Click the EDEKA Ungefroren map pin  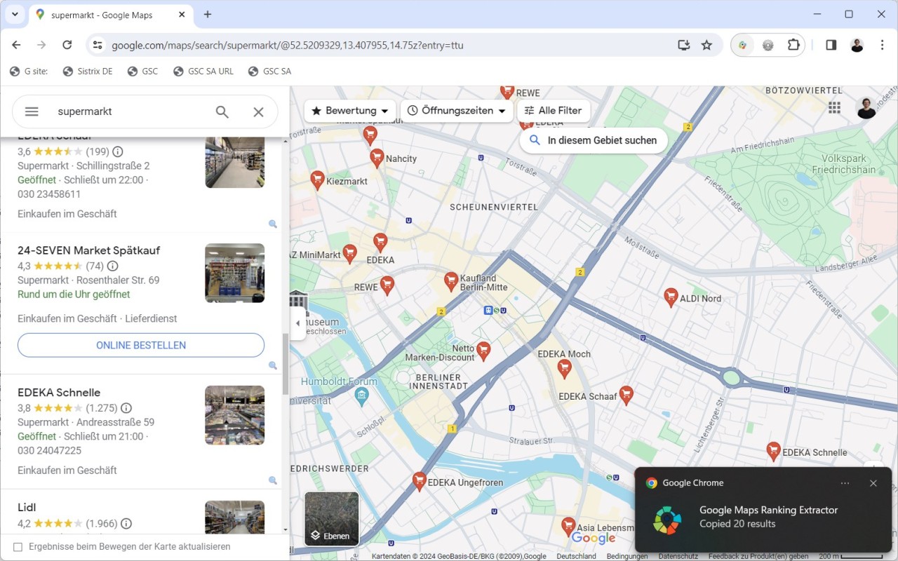tap(420, 481)
